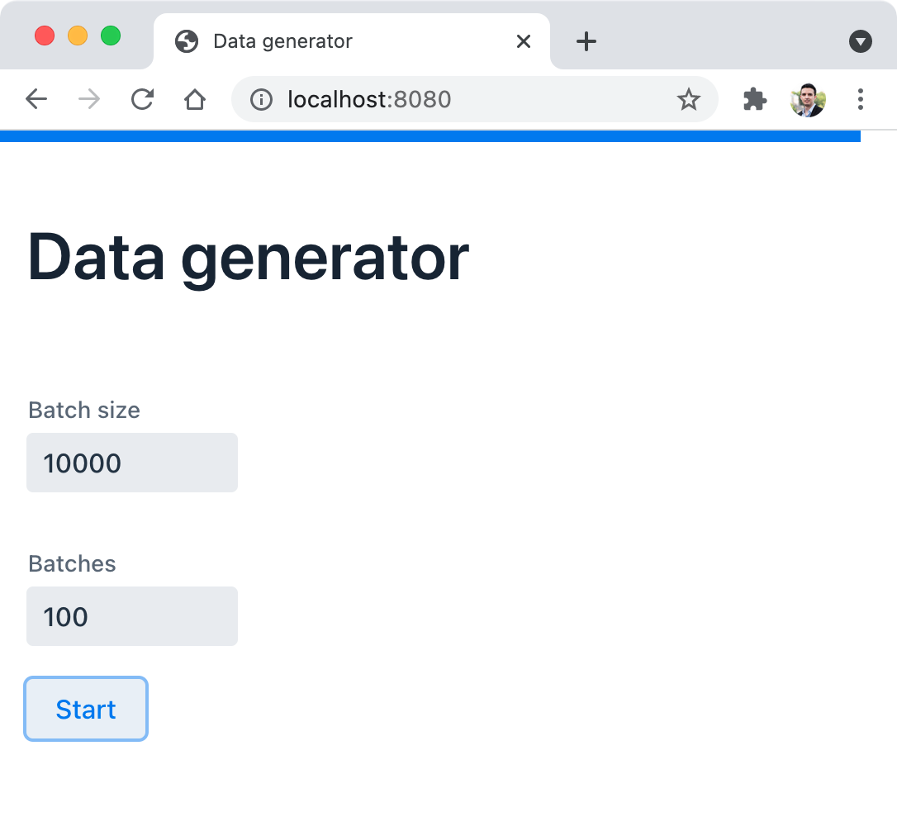Open a new tab with the plus button

pos(586,41)
